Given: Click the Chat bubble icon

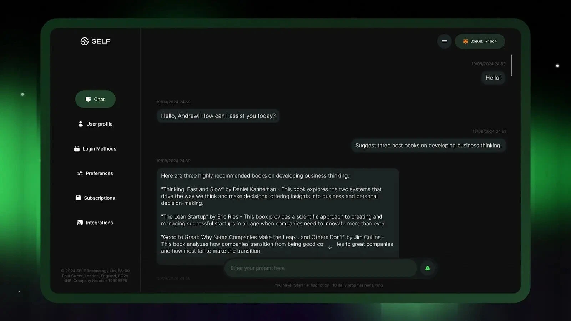Looking at the screenshot, I should click(88, 99).
